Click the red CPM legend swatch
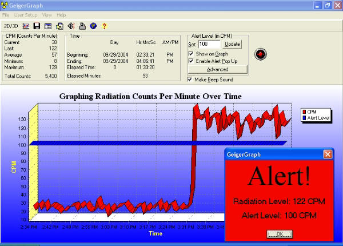This screenshot has width=343, height=246. (x=304, y=112)
